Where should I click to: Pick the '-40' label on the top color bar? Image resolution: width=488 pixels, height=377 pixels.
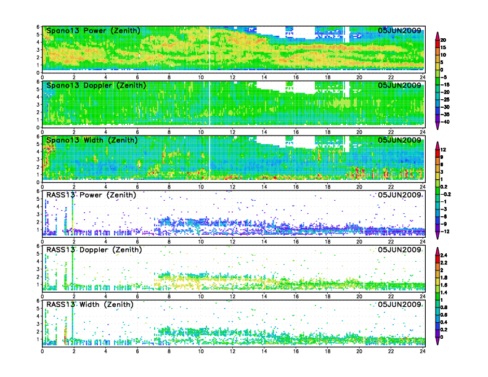[445, 122]
